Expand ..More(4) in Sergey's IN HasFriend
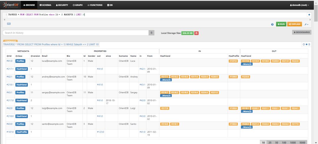Viewport: 318px width, 144px height. coord(166,96)
